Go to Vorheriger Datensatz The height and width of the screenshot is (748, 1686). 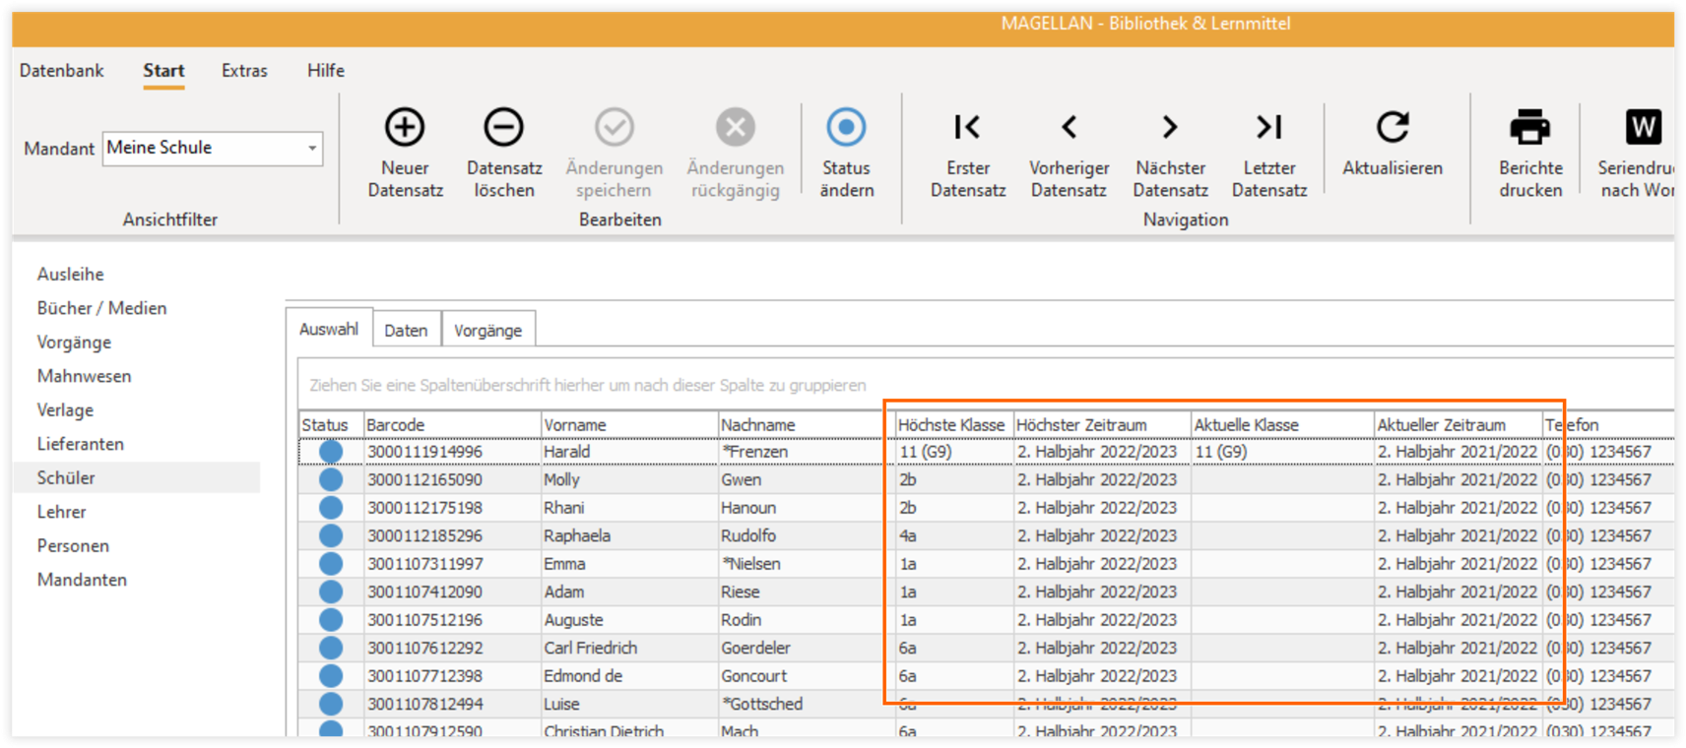[x=1069, y=127]
